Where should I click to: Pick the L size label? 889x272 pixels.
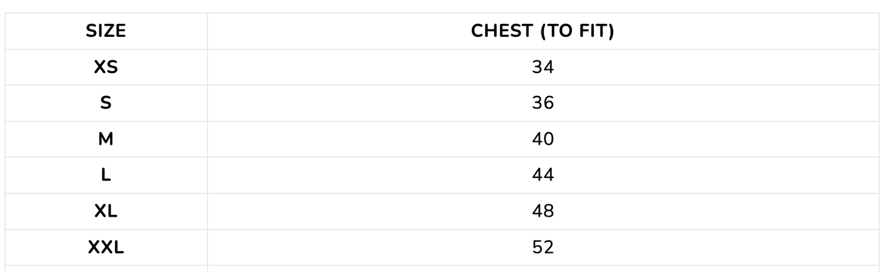click(106, 176)
